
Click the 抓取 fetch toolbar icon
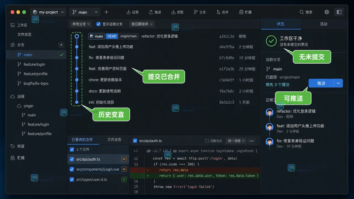(173, 12)
